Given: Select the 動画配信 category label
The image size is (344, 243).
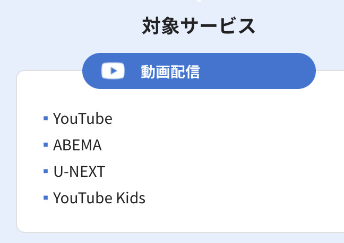Looking at the screenshot, I should coord(170,72).
